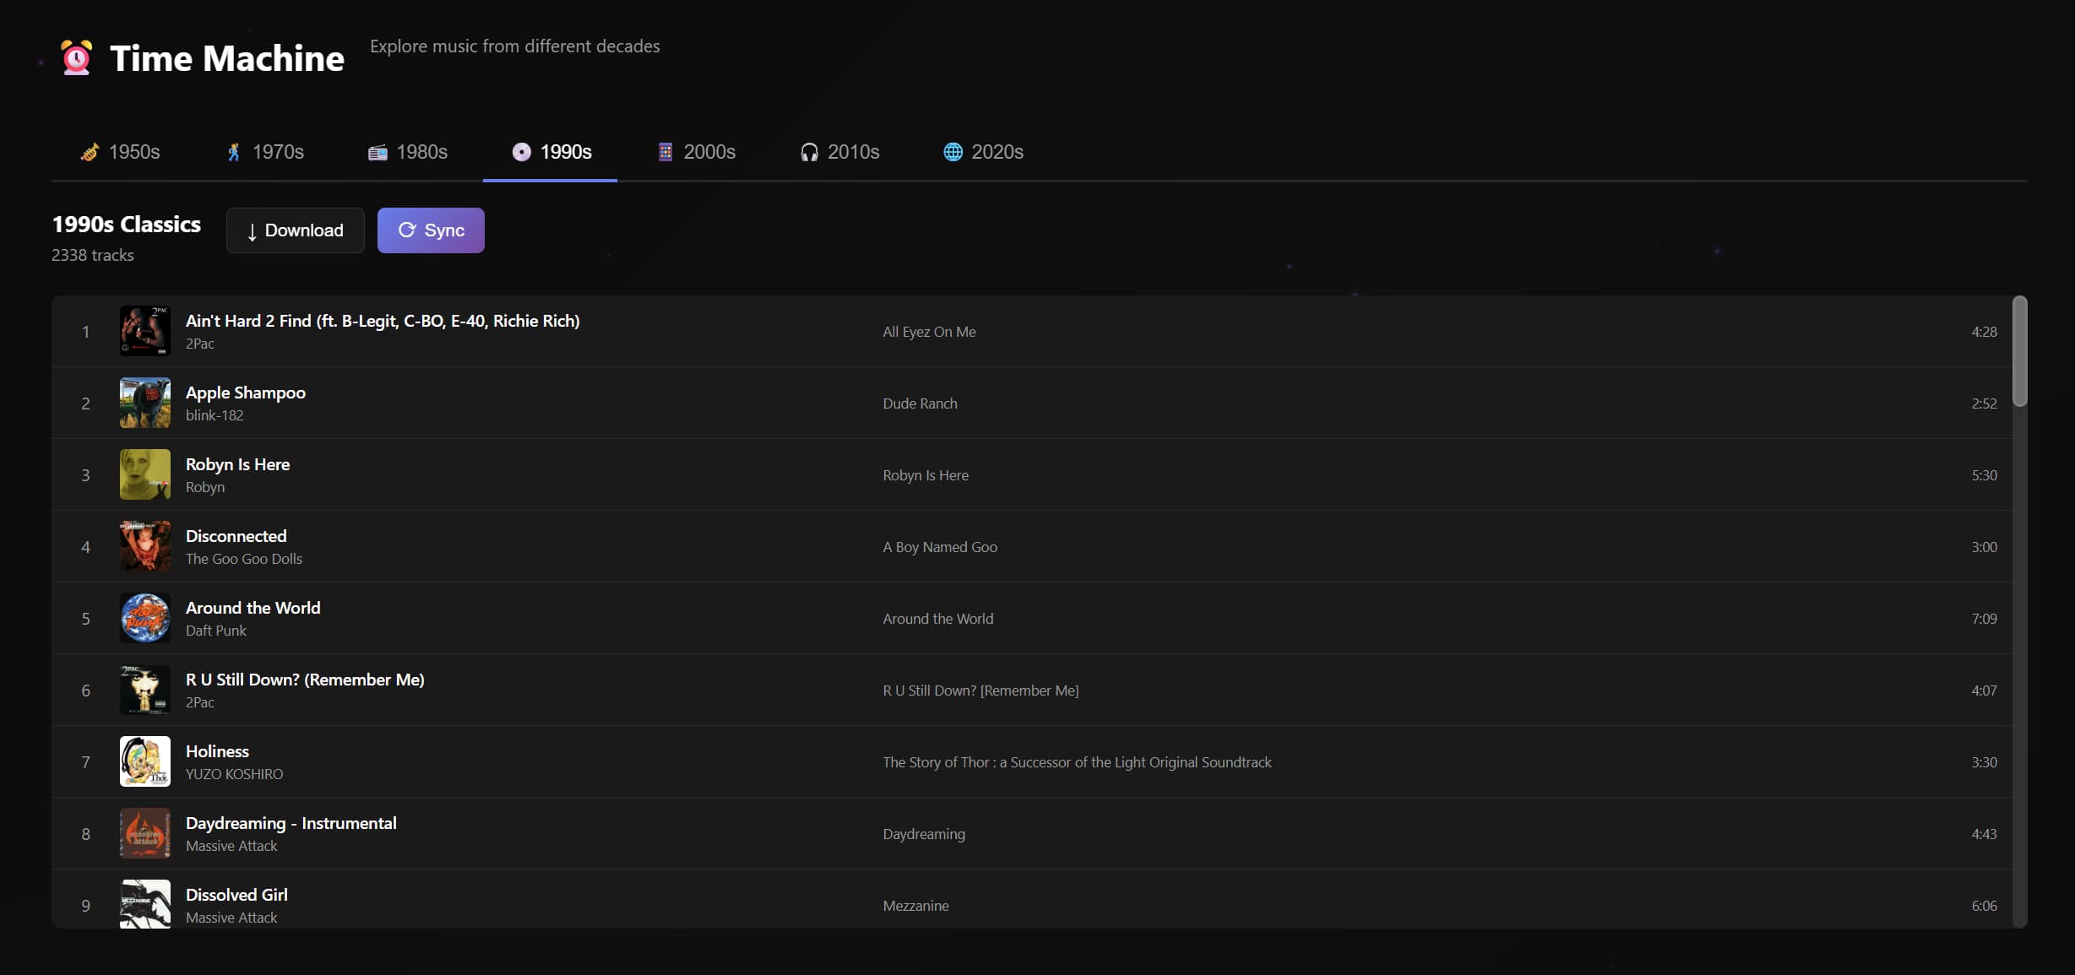
Task: Download the 1990s Classics playlist
Action: click(295, 230)
